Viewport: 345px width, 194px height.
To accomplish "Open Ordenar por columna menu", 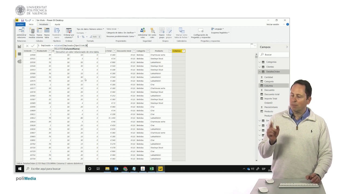I will click(69, 33).
